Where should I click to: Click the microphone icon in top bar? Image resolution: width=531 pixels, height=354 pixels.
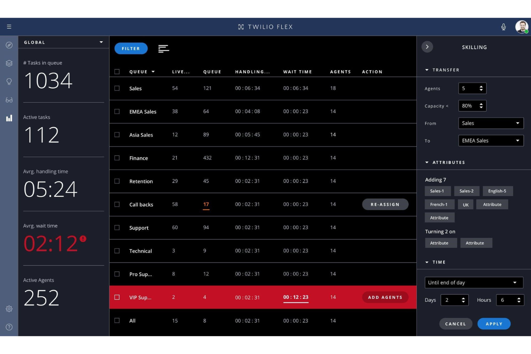pos(503,27)
